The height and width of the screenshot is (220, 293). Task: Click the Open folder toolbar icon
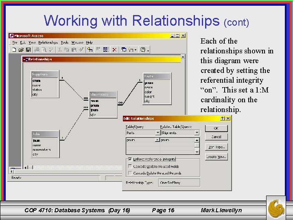point(21,50)
